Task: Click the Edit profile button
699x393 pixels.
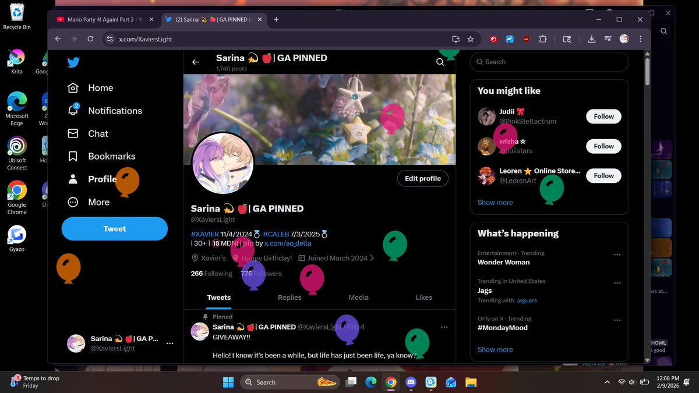Action: pos(422,178)
